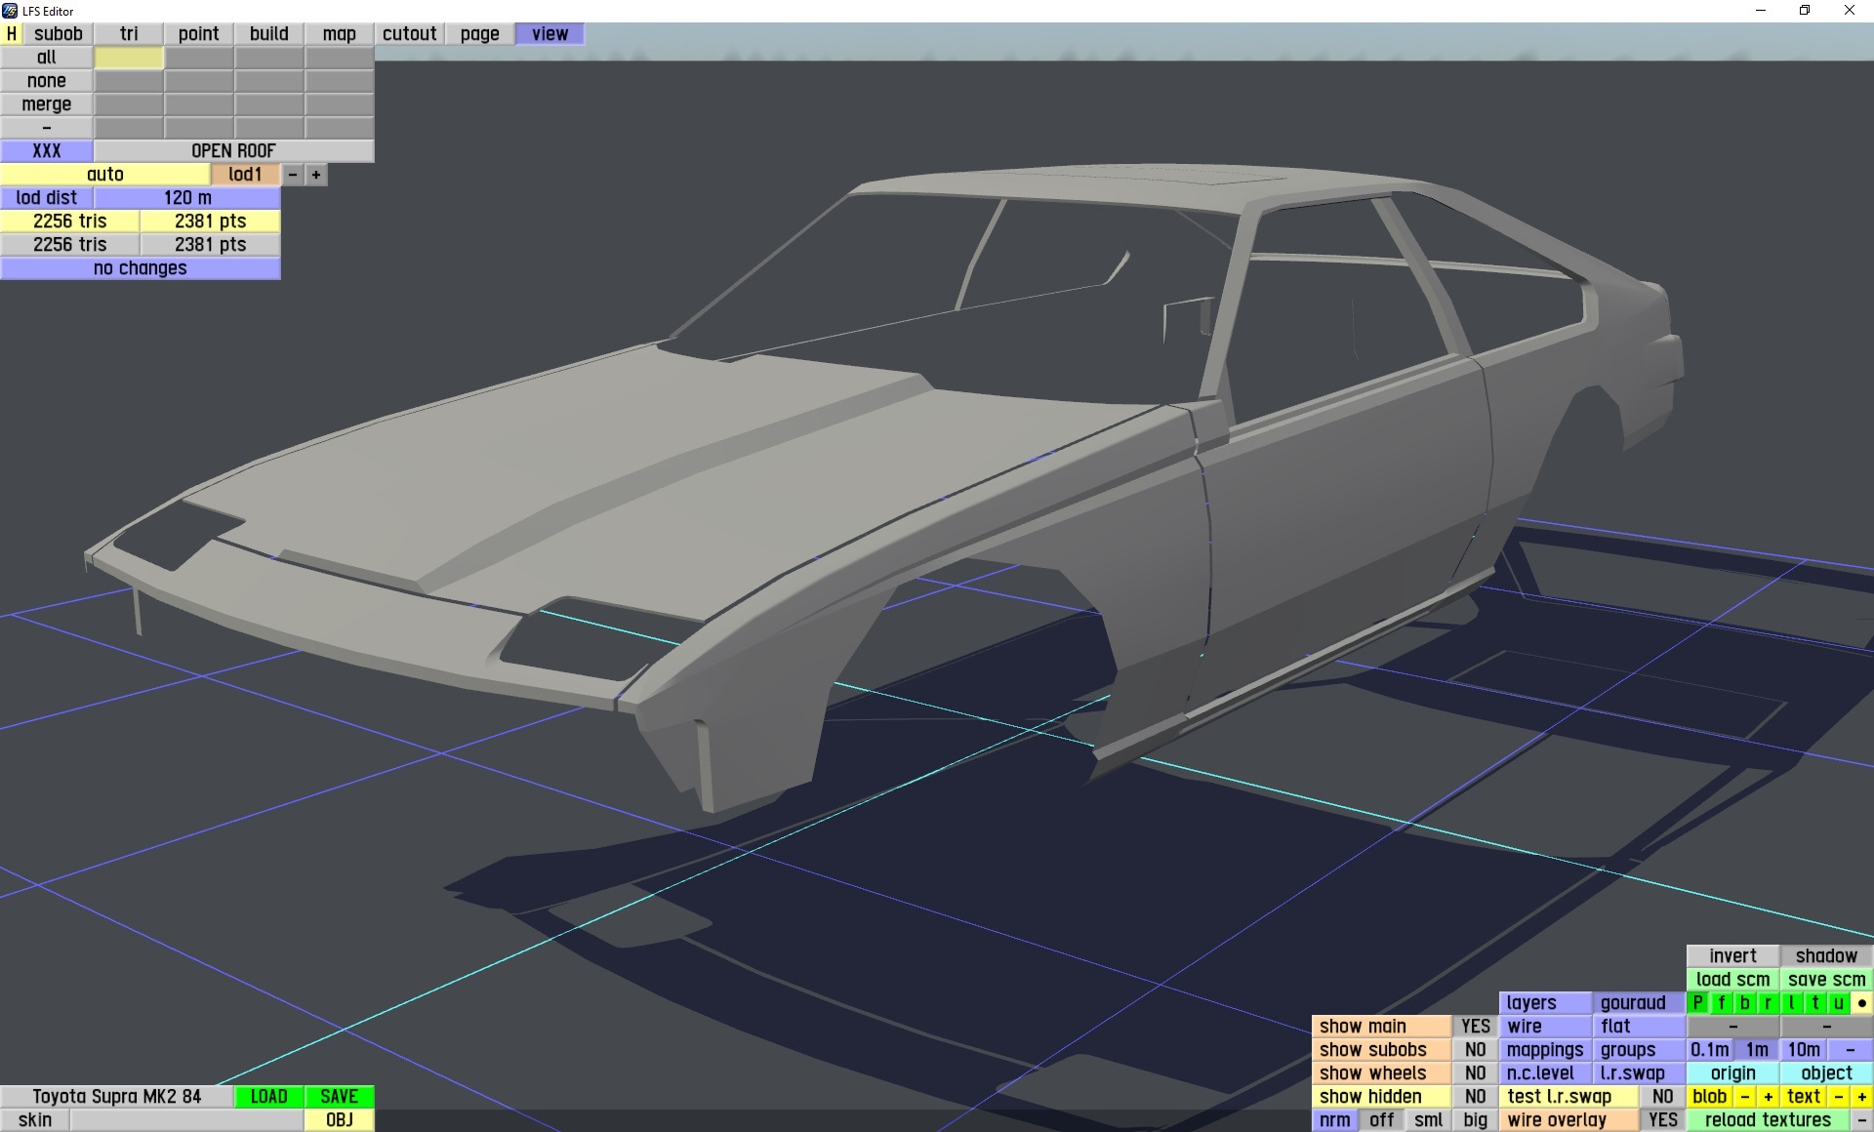Image resolution: width=1874 pixels, height=1132 pixels.
Task: Open the cutout mode tab
Action: point(409,33)
